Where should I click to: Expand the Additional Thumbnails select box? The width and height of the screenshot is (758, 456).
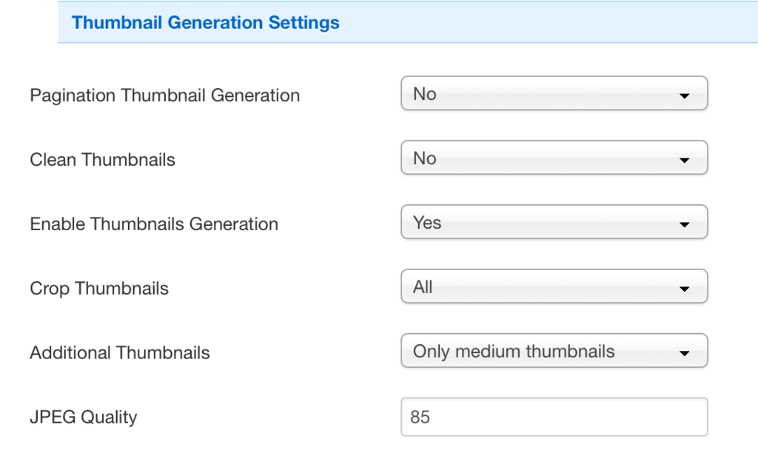click(x=554, y=352)
